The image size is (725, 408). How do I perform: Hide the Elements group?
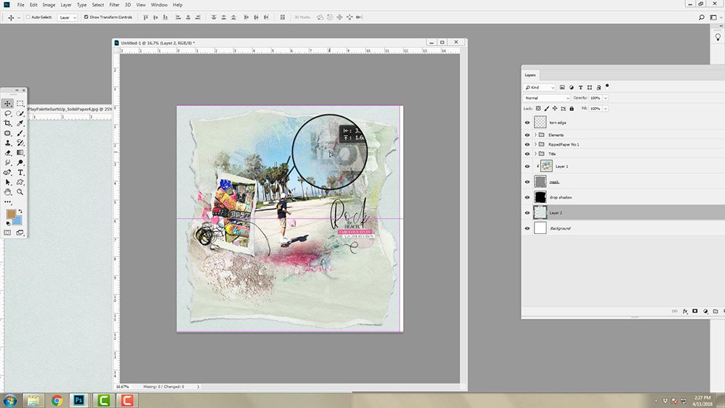[x=527, y=135]
